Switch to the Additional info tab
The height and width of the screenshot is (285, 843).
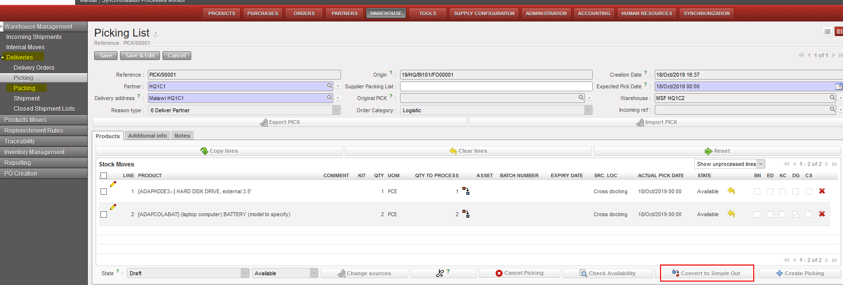(x=147, y=136)
